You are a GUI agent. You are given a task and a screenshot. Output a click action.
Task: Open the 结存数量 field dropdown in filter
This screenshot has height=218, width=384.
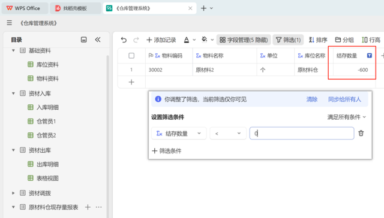click(179, 134)
